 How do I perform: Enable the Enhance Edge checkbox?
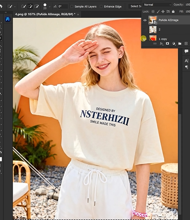101,6
